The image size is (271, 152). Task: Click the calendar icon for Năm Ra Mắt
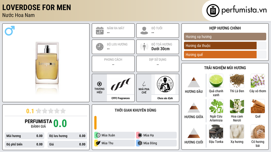[100, 31]
